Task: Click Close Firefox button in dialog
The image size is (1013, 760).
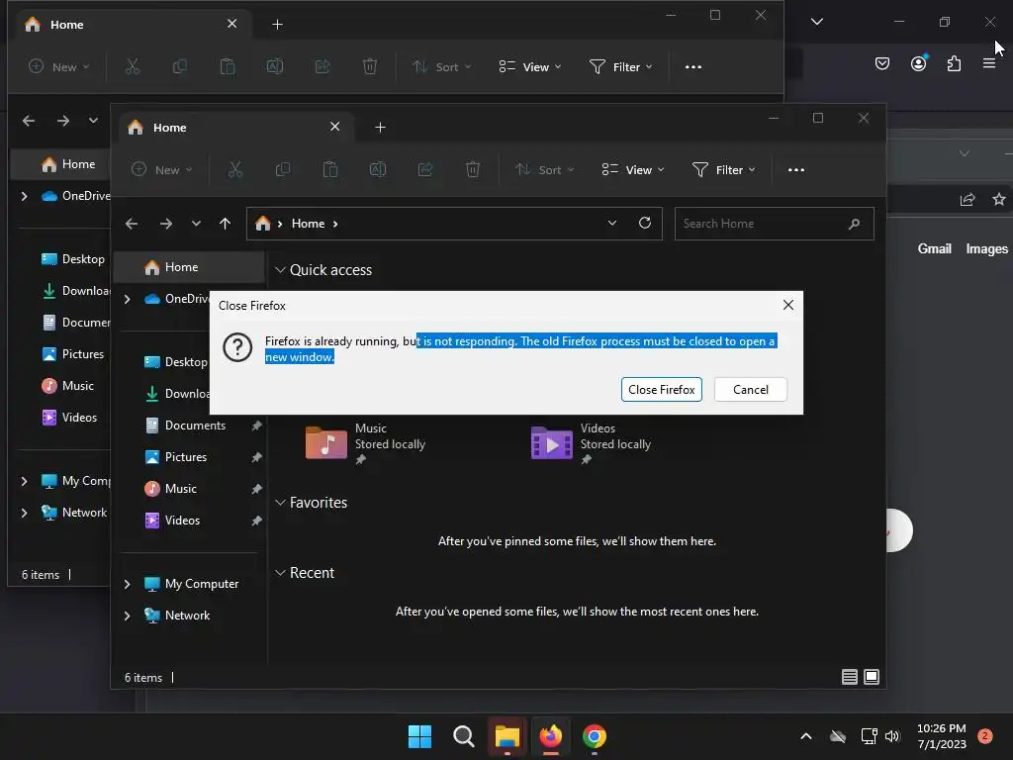Action: pyautogui.click(x=662, y=390)
